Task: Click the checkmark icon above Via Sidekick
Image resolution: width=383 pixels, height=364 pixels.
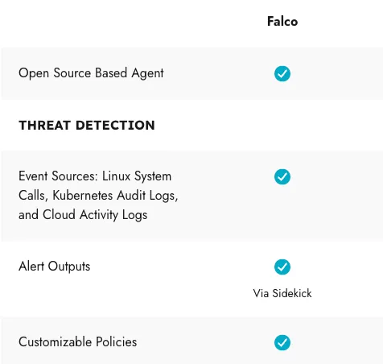Action: [x=282, y=267]
